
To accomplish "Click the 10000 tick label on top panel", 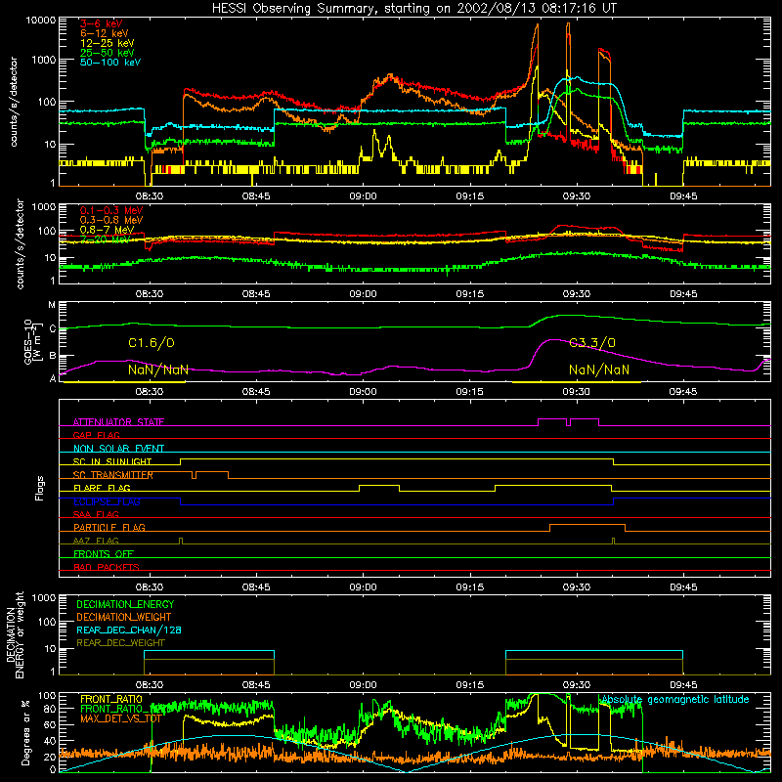I will pyautogui.click(x=41, y=21).
